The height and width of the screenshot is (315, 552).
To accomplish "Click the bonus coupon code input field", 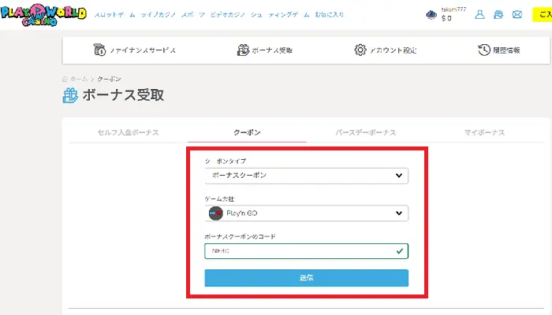I will 300,251.
